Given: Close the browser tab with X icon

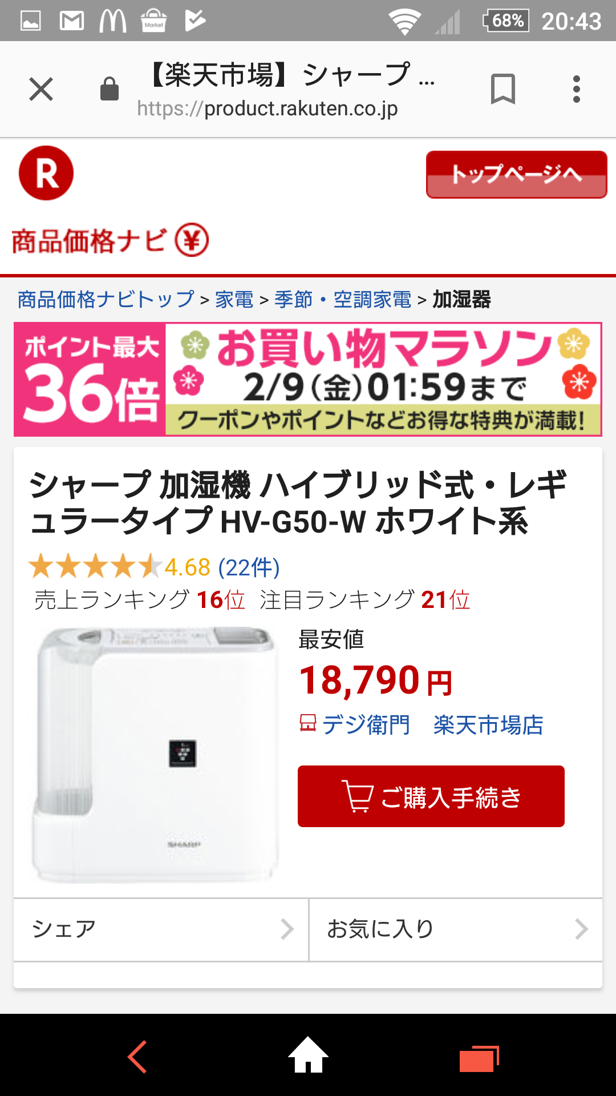Looking at the screenshot, I should (x=41, y=89).
